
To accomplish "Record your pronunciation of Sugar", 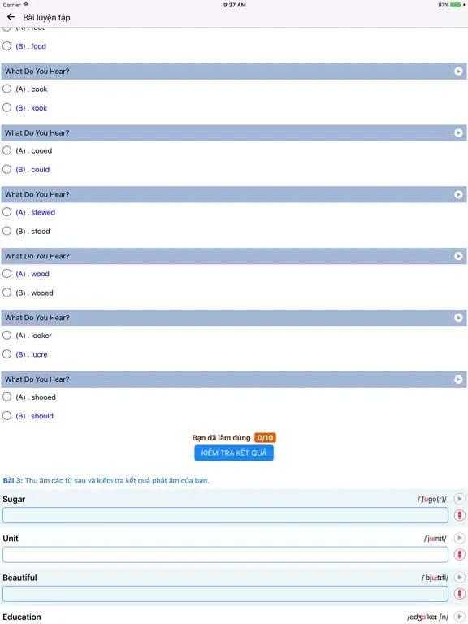I will pyautogui.click(x=459, y=515).
